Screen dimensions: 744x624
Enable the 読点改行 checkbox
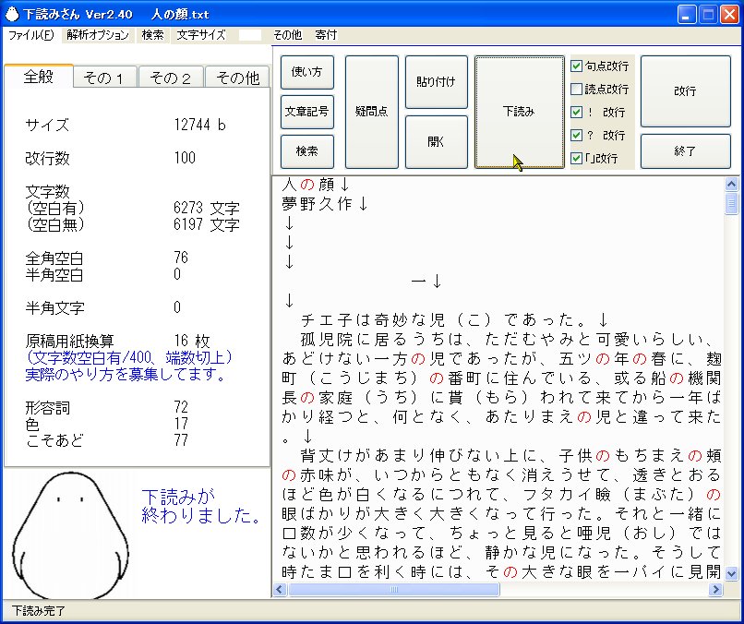click(577, 88)
